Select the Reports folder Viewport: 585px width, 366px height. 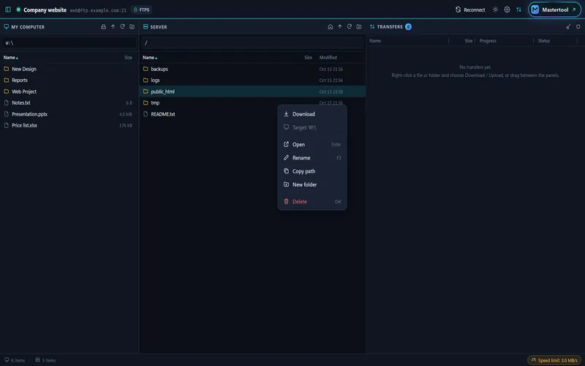(x=69, y=81)
